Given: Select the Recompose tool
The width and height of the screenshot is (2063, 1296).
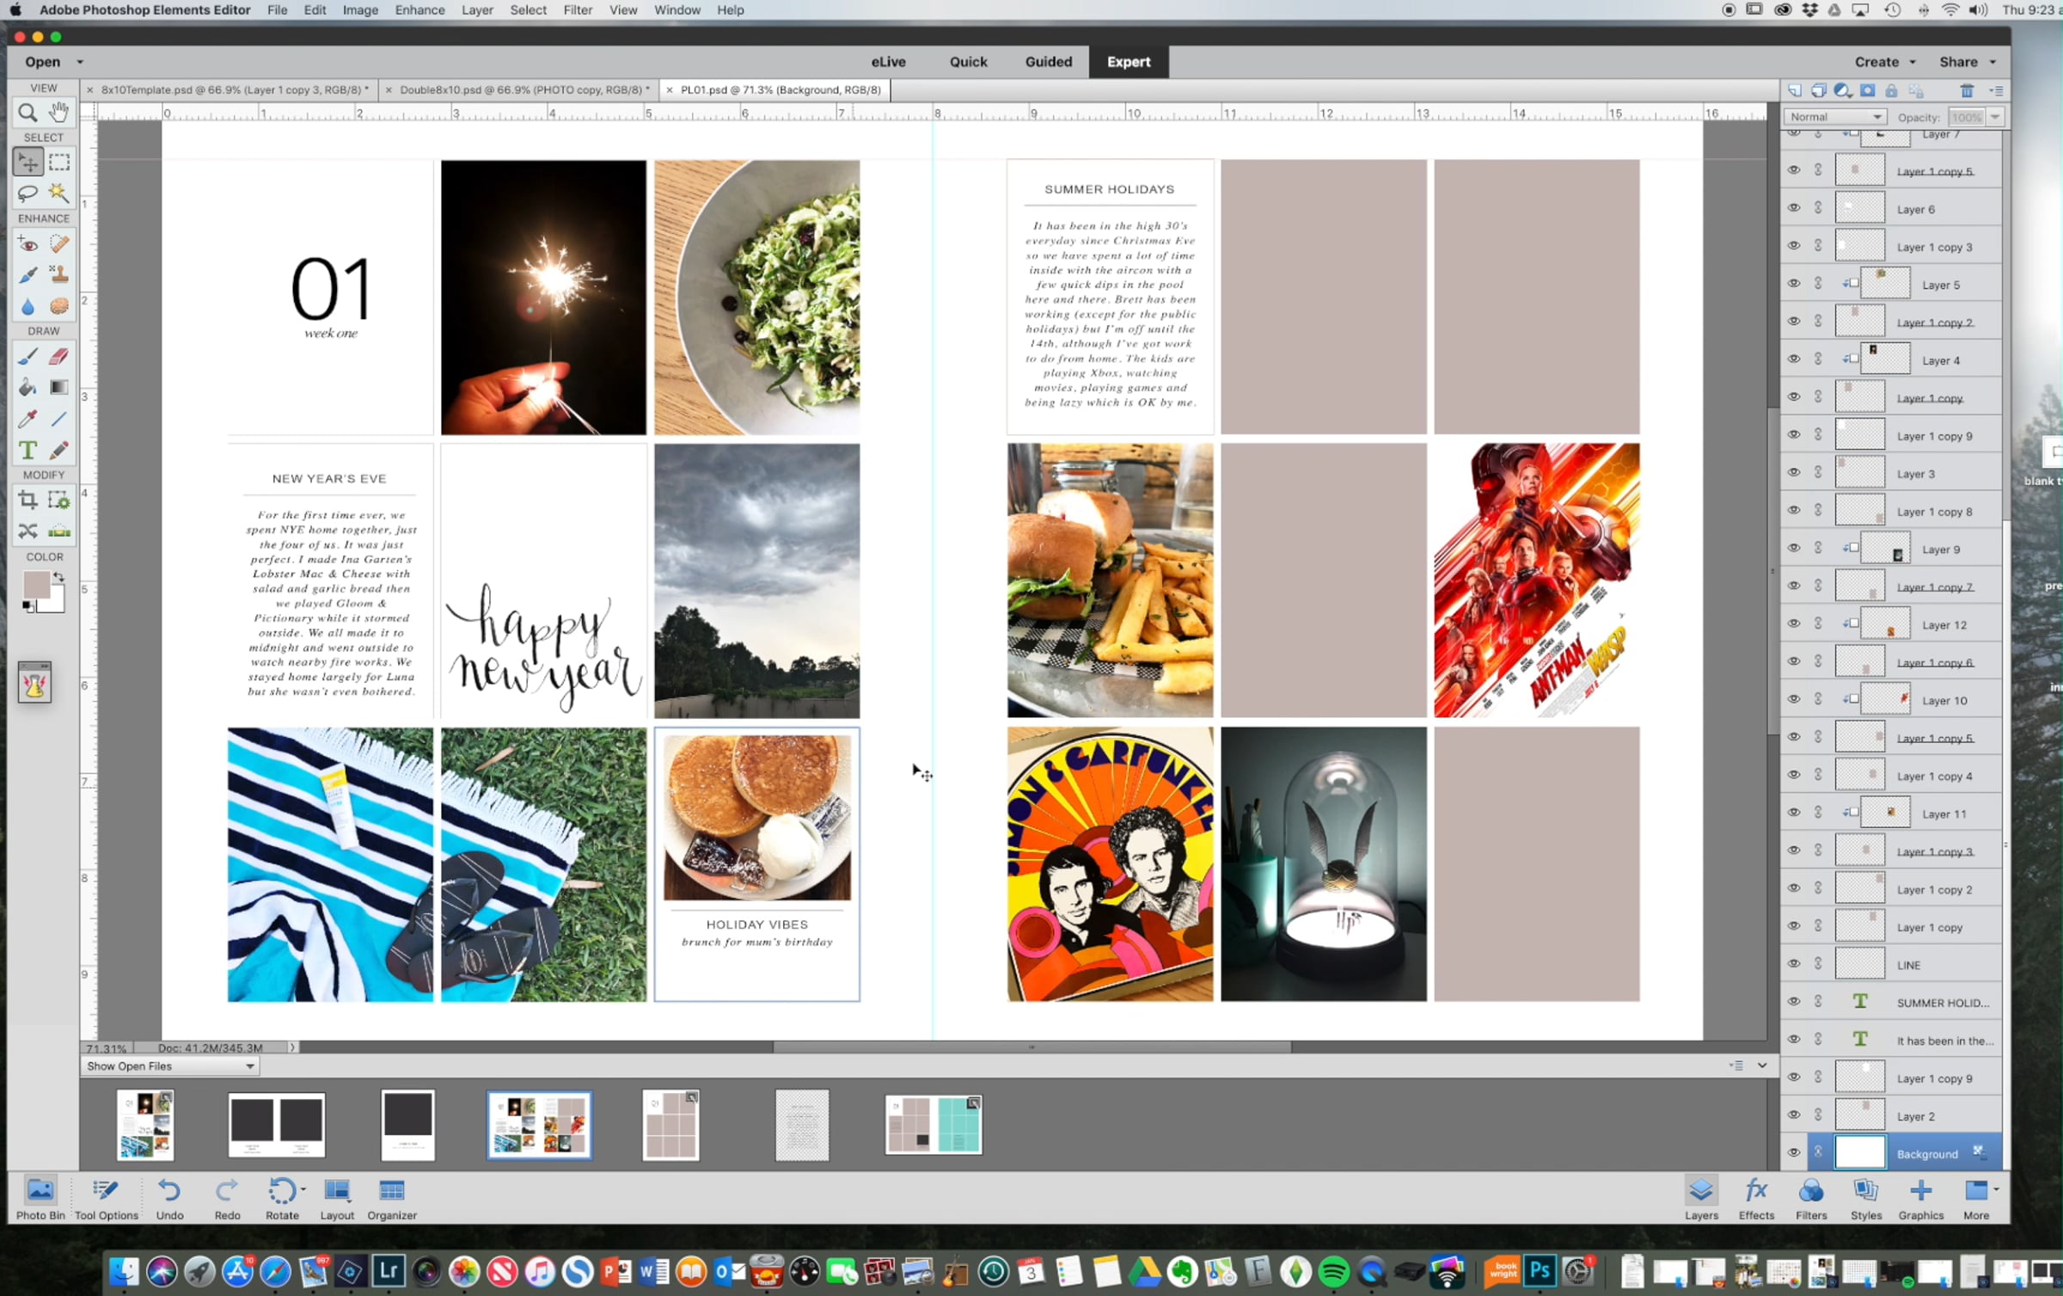Looking at the screenshot, I should 58,500.
